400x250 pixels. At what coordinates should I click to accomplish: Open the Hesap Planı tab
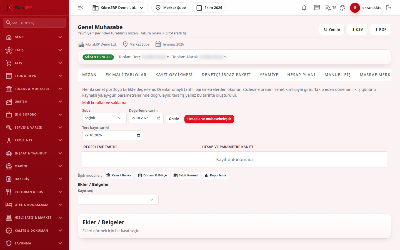(x=301, y=75)
